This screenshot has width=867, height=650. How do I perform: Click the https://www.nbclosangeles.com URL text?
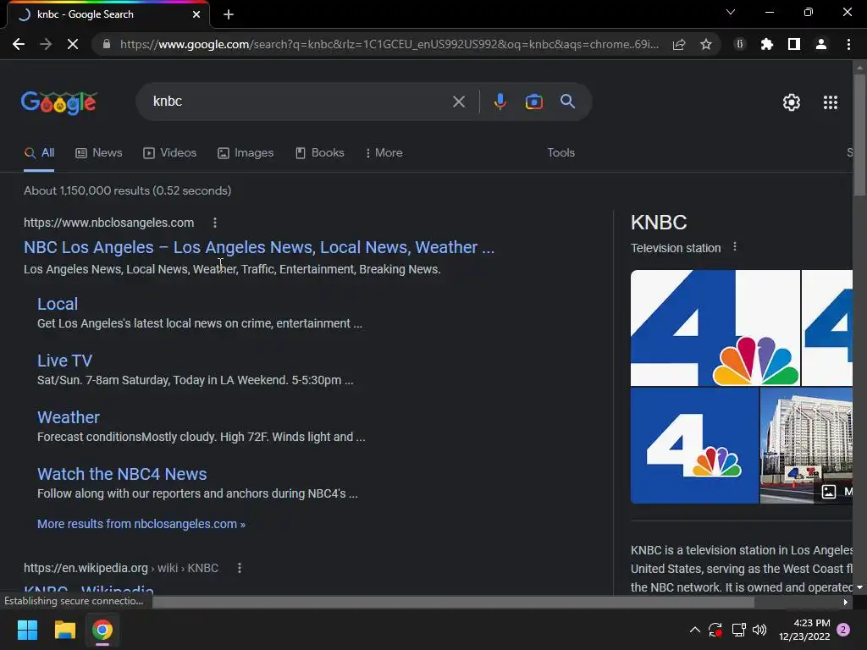click(x=109, y=223)
